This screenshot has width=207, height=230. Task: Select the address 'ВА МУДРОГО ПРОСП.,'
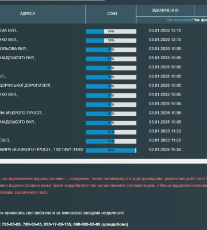pos(22,113)
